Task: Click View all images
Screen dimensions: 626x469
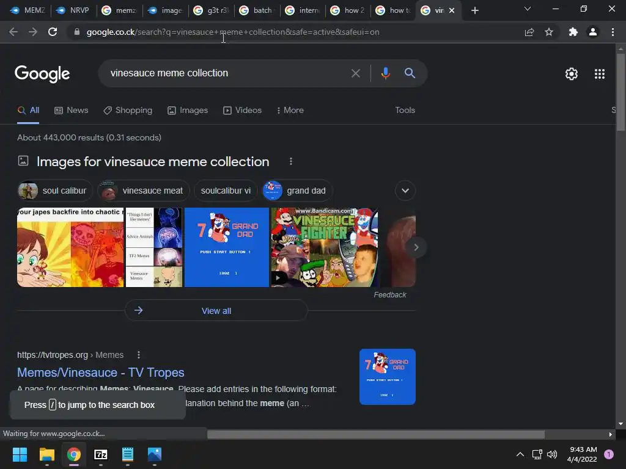Action: (216, 311)
